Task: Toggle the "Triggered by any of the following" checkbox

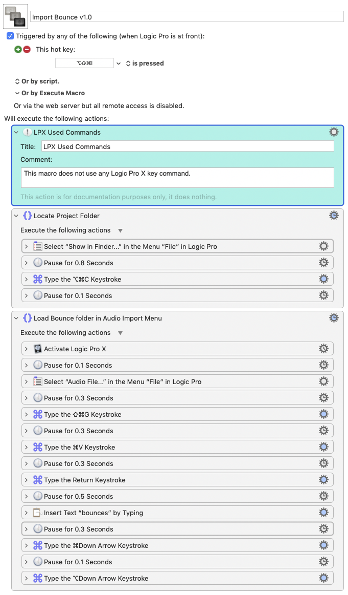Action: pyautogui.click(x=10, y=36)
